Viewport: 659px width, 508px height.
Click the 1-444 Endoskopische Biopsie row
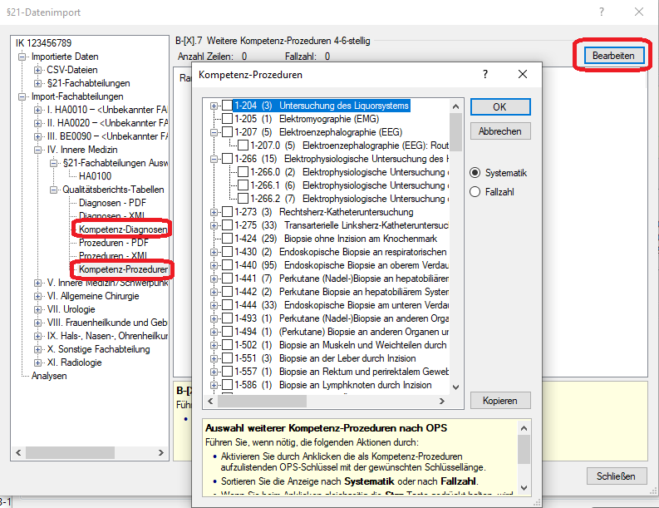[x=342, y=305]
